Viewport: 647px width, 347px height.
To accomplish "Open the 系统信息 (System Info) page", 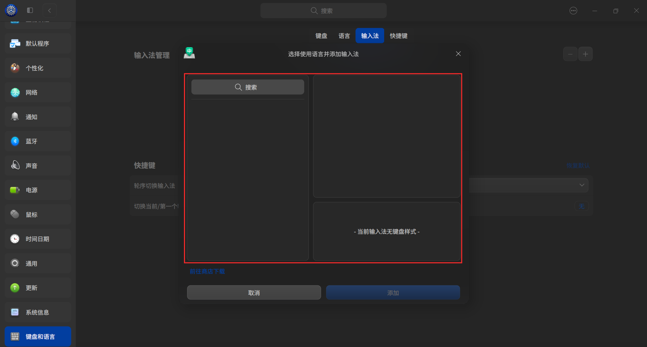I will click(38, 312).
